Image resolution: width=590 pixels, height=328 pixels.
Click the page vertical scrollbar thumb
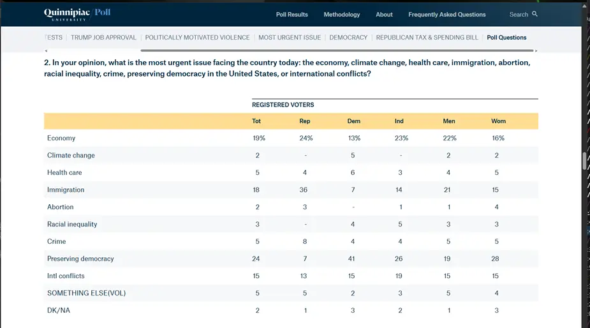[585, 160]
